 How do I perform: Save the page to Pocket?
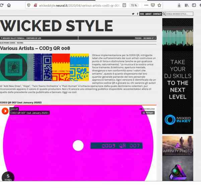click(153, 5)
